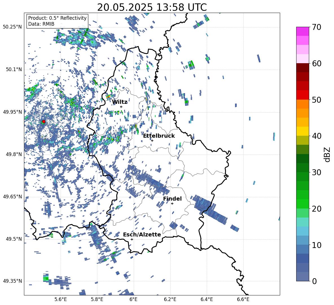This screenshot has height=305, width=334.
Task: Click the yellow colorbar swatch above 40
Action: coord(302,131)
